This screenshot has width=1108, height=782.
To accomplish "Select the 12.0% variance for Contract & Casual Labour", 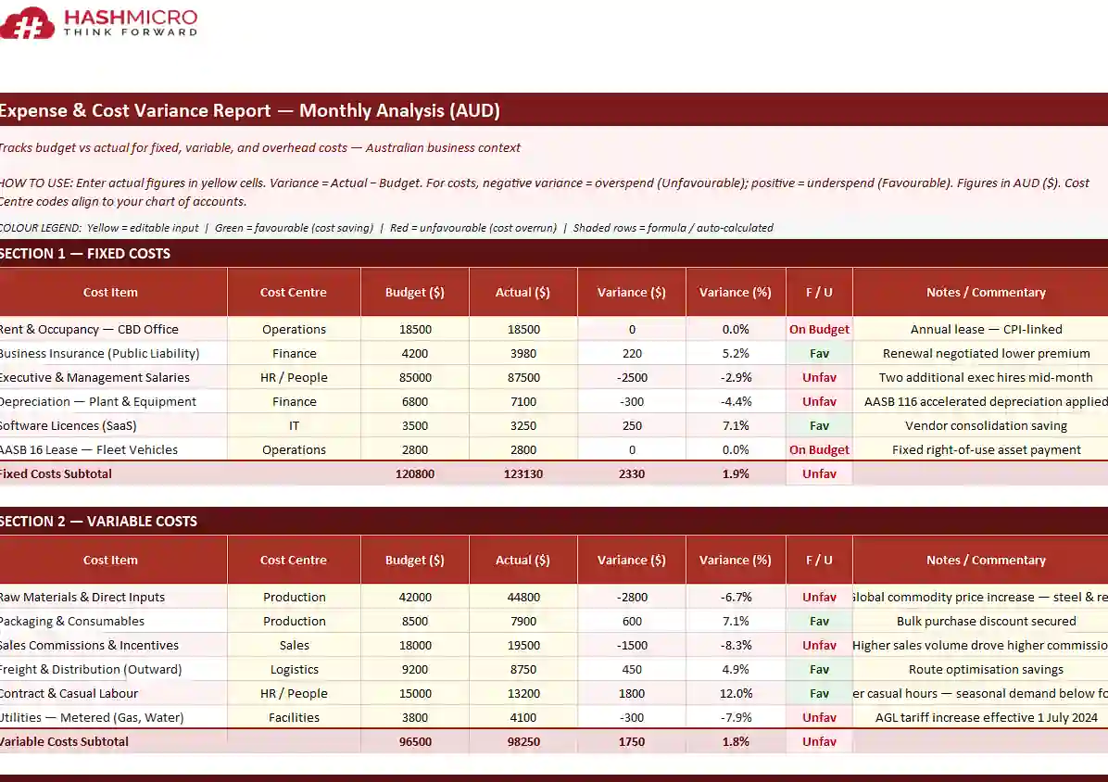I will click(x=736, y=693).
